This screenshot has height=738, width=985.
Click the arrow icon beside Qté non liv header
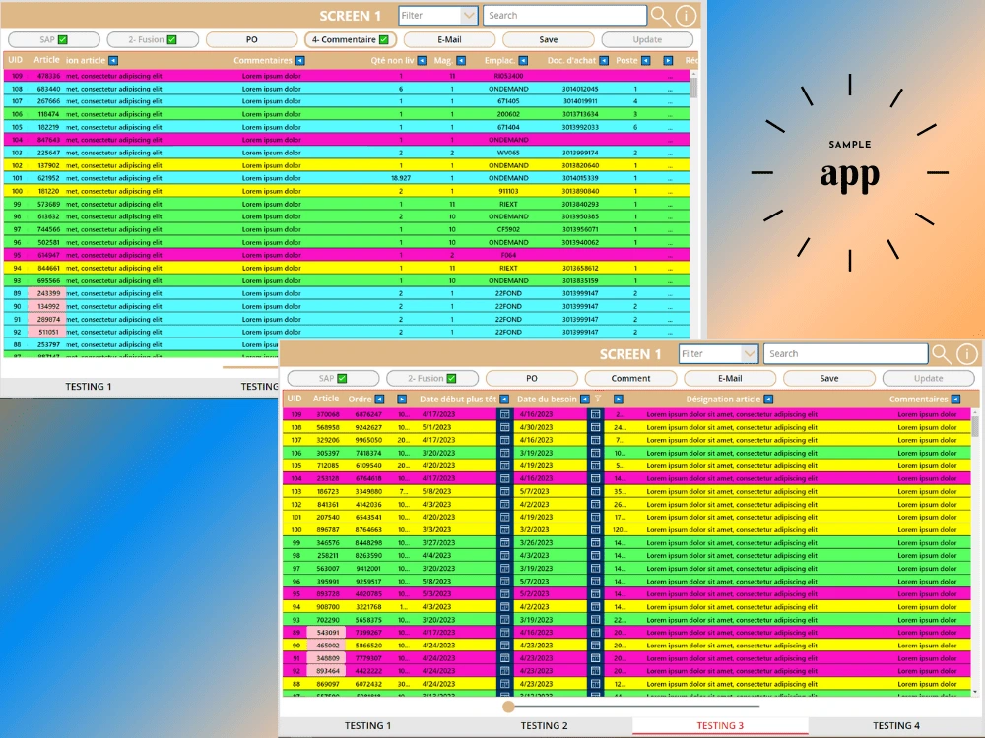point(422,61)
